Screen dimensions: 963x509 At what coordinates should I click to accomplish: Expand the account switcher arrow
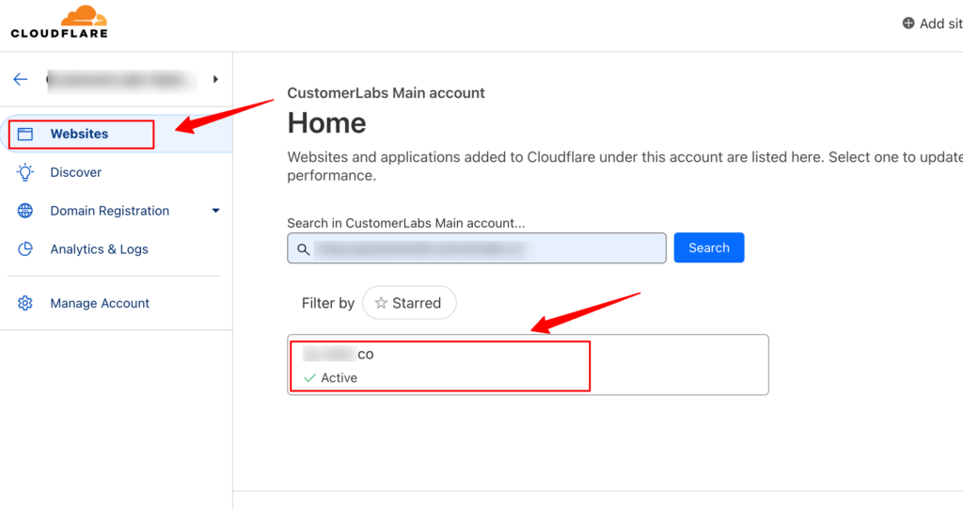(x=215, y=79)
